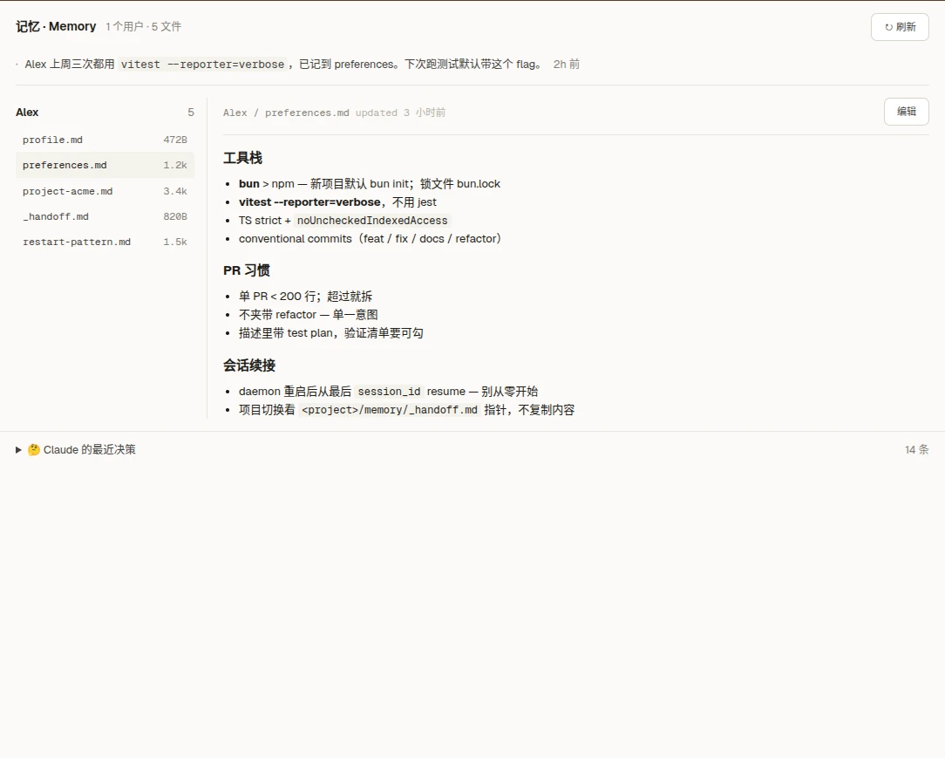The image size is (945, 758).
Task: Expand the Claude 的最近决策 disclosure triangle
Action: click(18, 450)
